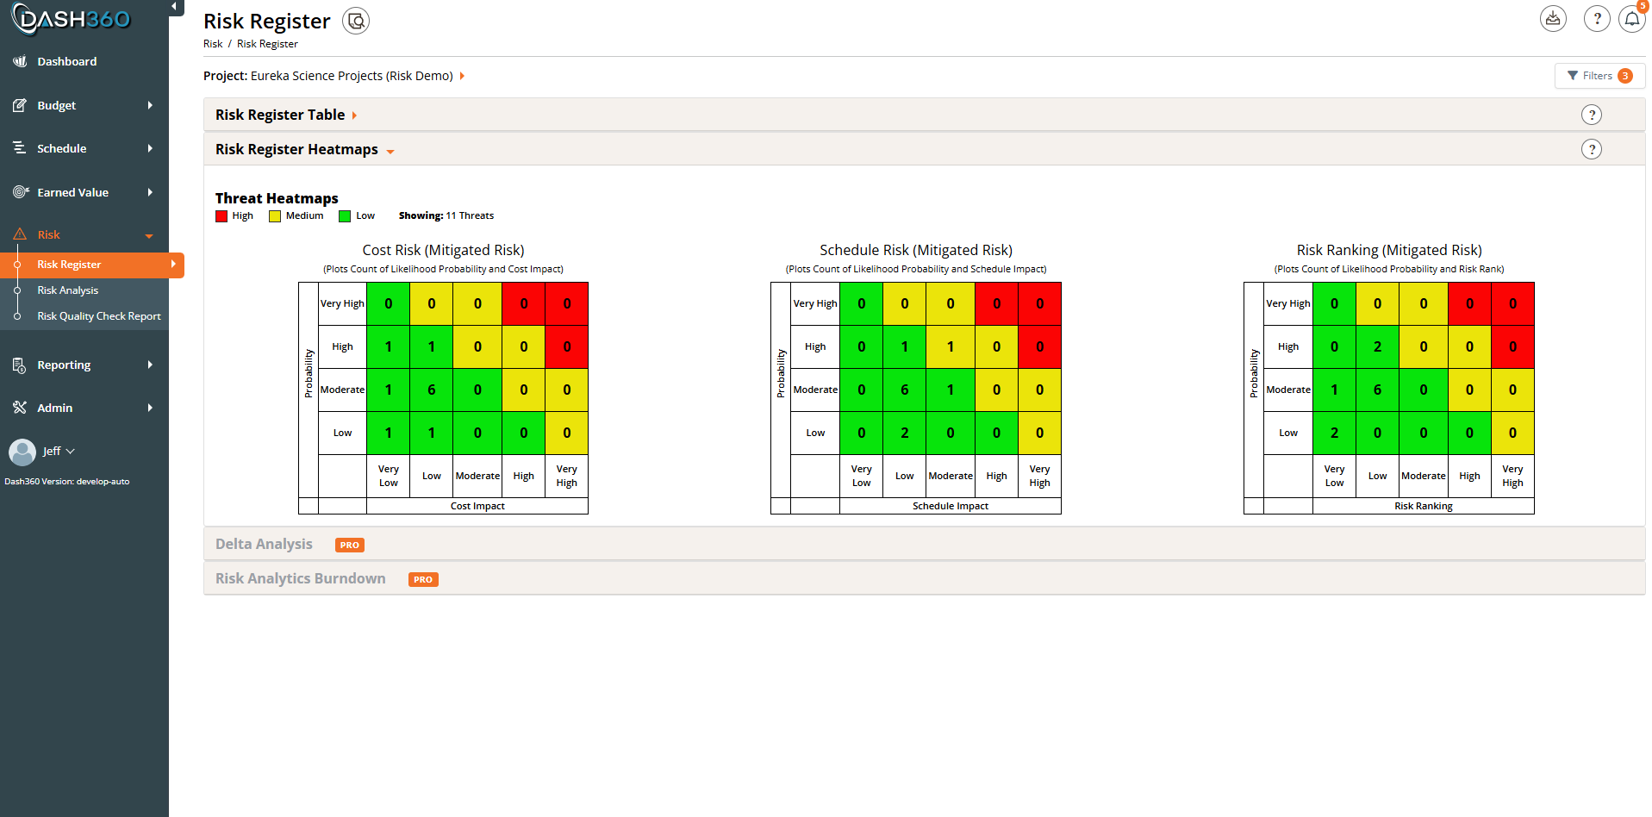Open the Jeff user dropdown chevron
Screen dimensions: 1652x817
coord(71,452)
